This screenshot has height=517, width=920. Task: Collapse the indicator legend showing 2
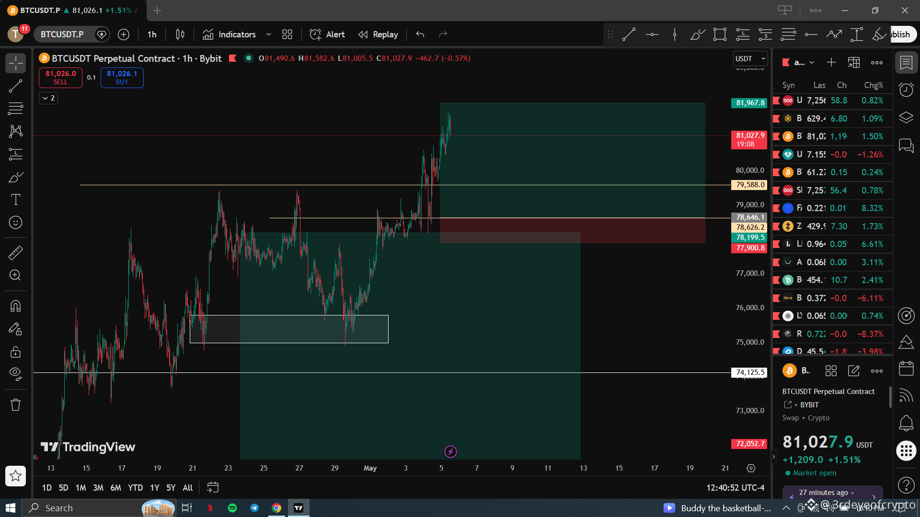(48, 98)
